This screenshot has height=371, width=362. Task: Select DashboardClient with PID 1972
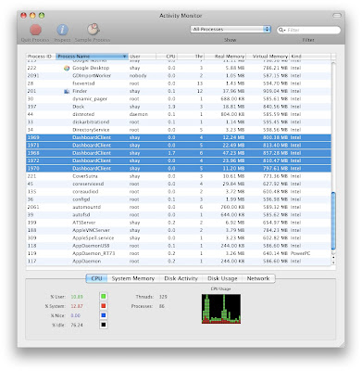pos(179,160)
